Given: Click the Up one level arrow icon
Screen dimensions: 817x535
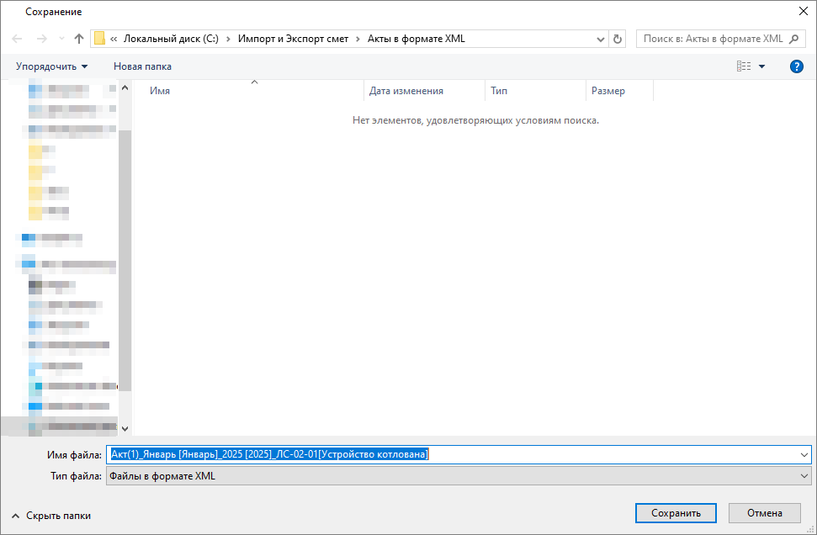Looking at the screenshot, I should coord(79,39).
